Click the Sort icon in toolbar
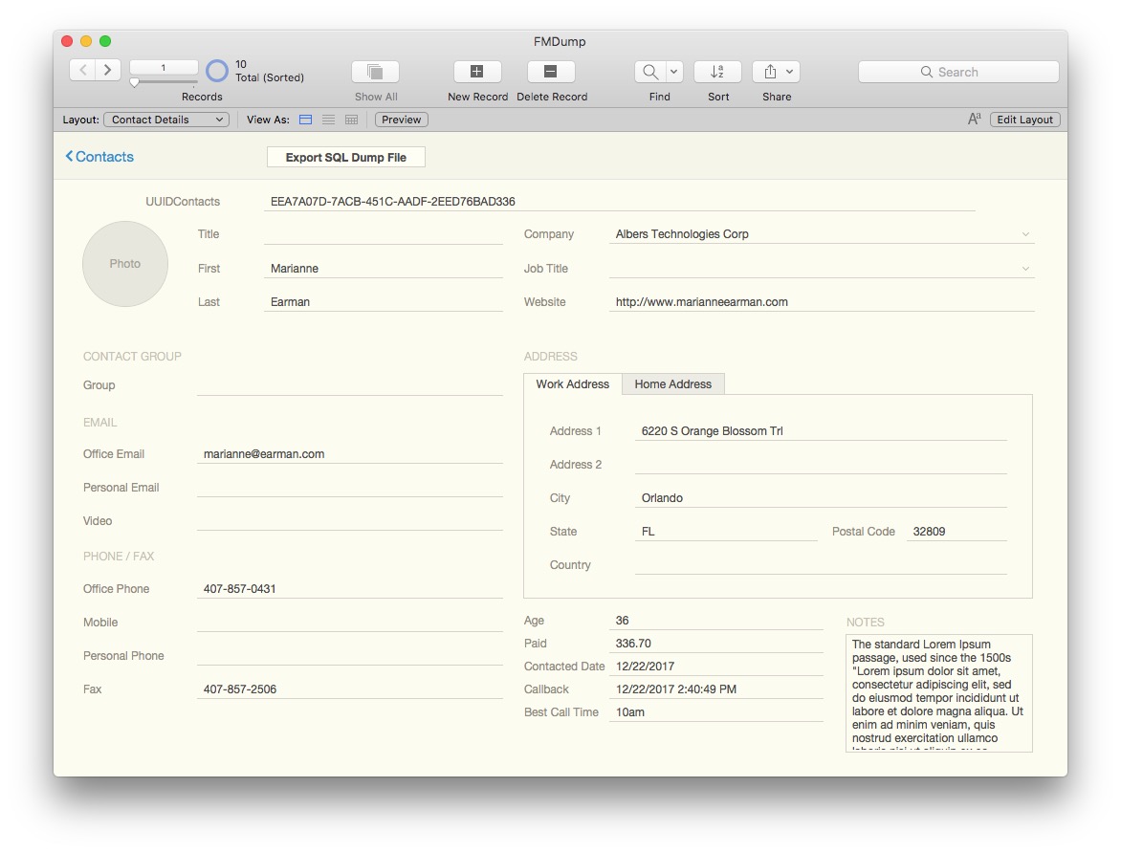1121x853 pixels. point(717,72)
